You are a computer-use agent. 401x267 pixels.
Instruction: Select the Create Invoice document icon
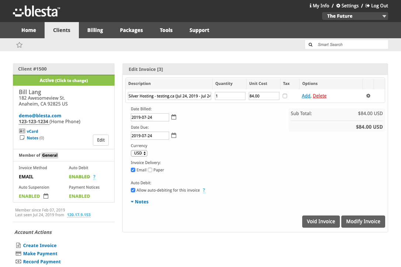click(18, 245)
